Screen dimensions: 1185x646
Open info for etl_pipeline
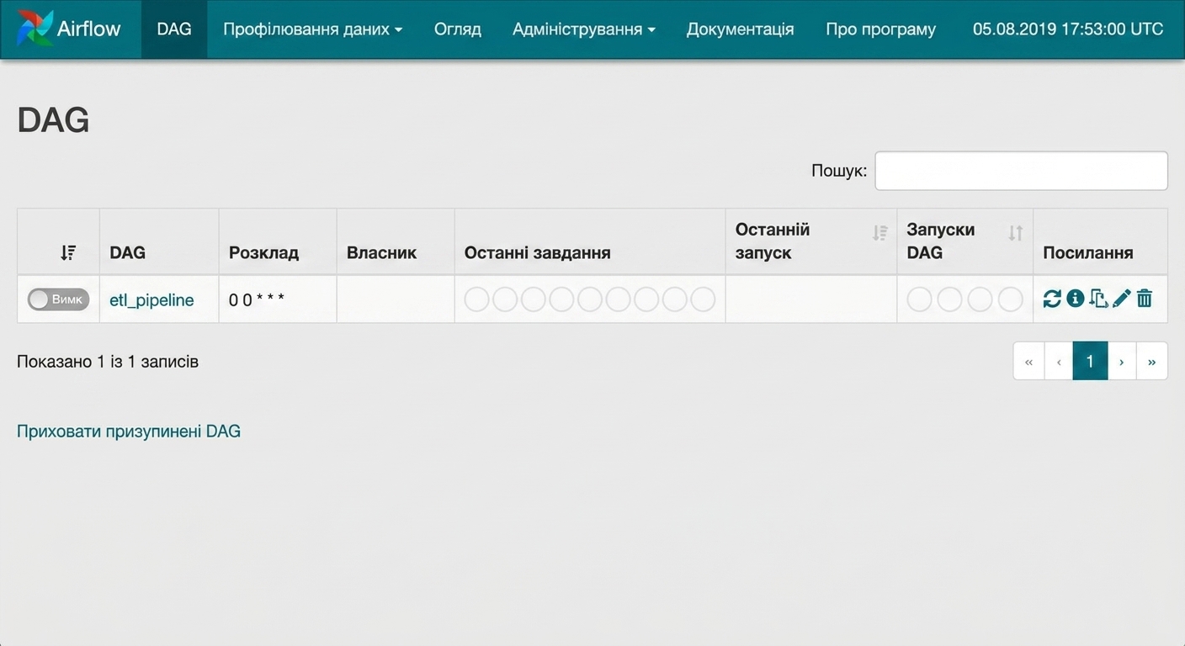[x=1075, y=298]
